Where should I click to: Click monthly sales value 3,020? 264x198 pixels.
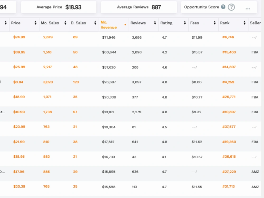[x=48, y=82]
